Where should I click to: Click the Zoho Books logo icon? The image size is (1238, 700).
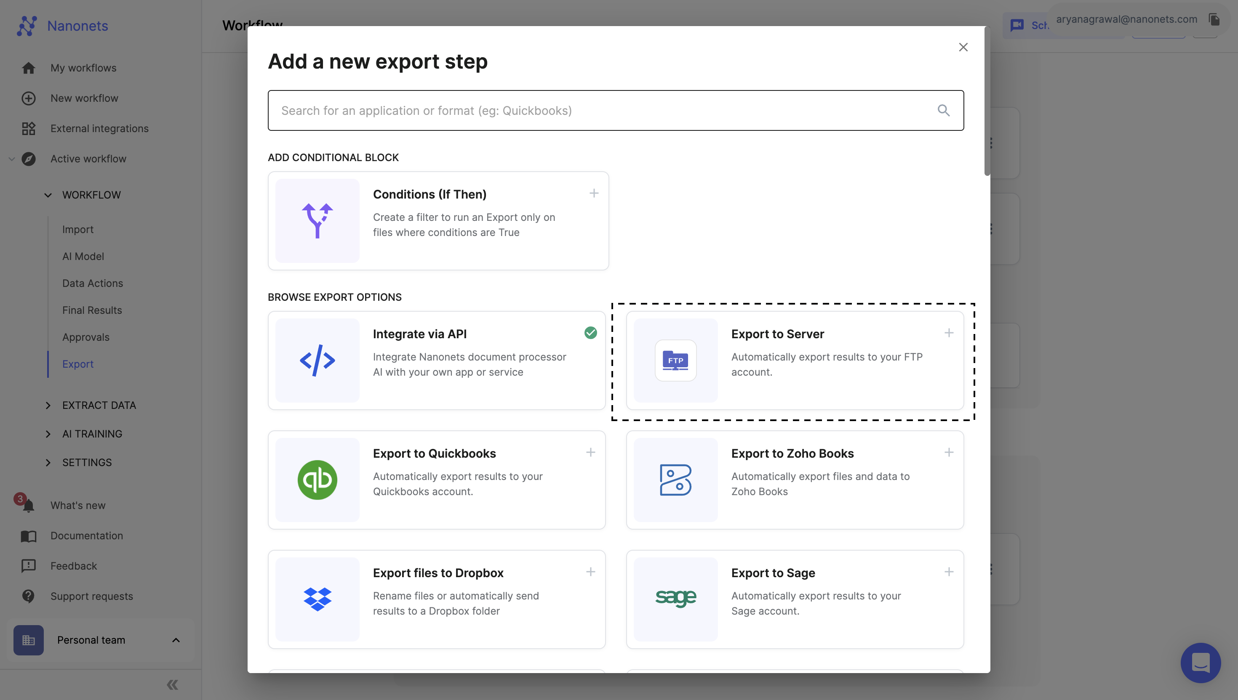pyautogui.click(x=675, y=480)
